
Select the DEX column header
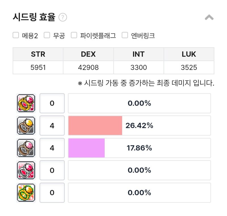click(x=88, y=54)
